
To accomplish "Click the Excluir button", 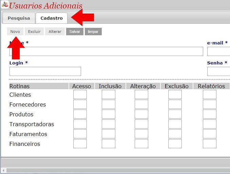I will [x=34, y=32].
